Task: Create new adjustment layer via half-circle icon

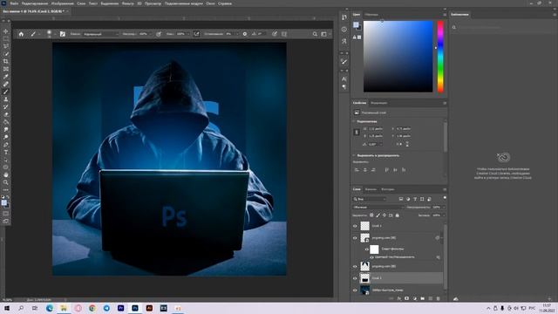Action: click(415, 298)
